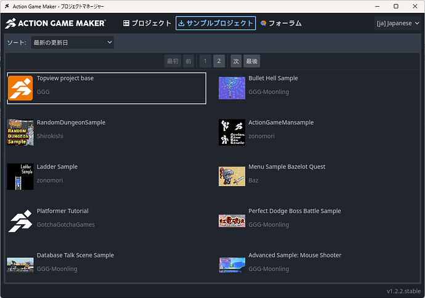Click author name GotchaGotchaGames
The width and height of the screenshot is (425, 298).
click(66, 224)
